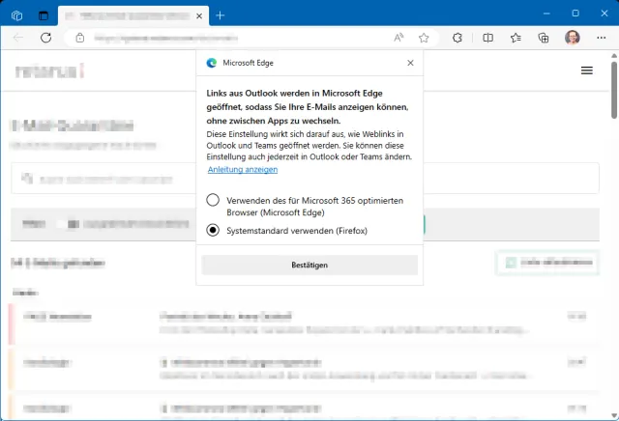Click the lock site information icon
The height and width of the screenshot is (421, 619).
tap(80, 38)
